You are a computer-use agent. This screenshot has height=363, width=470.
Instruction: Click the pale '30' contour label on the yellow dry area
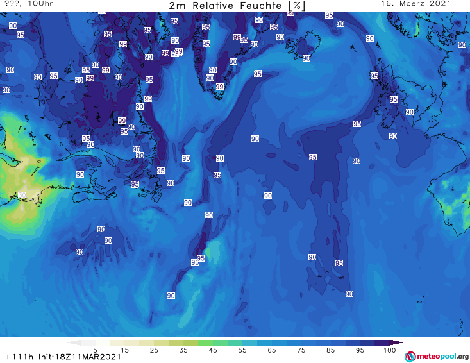coord(22,195)
